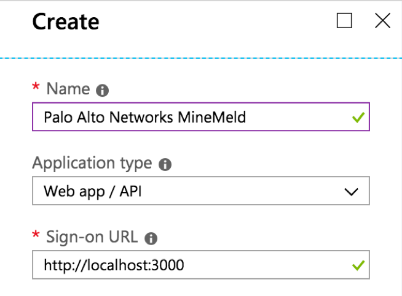The height and width of the screenshot is (296, 402).
Task: Close the Create blade
Action: pyautogui.click(x=382, y=21)
